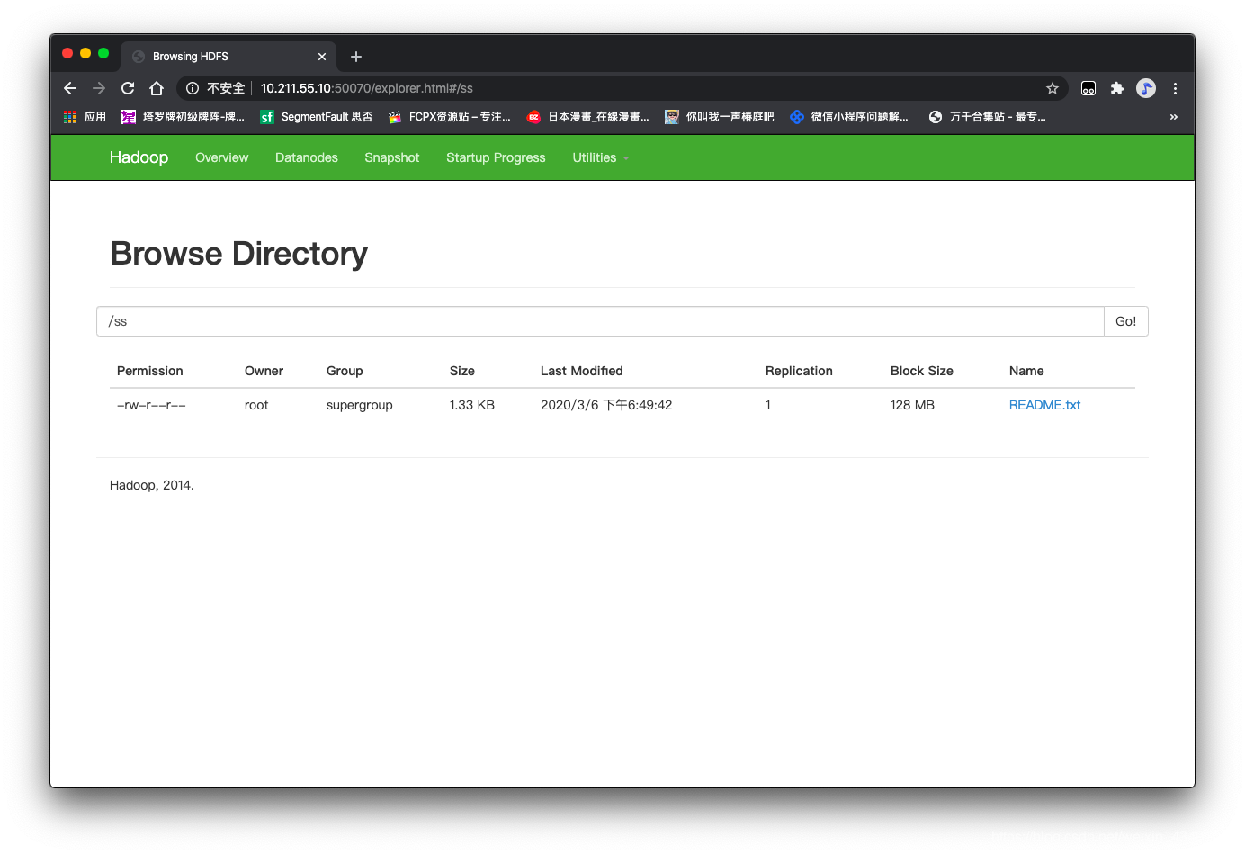The width and height of the screenshot is (1245, 854).
Task: Click the Permission column header
Action: [x=150, y=371]
